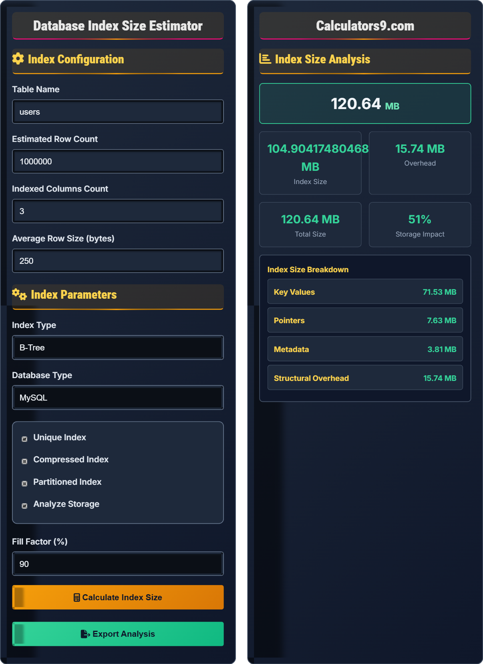Screen dimensions: 483x664
Task: Click the Compressed Index label text
Action: [71, 460]
